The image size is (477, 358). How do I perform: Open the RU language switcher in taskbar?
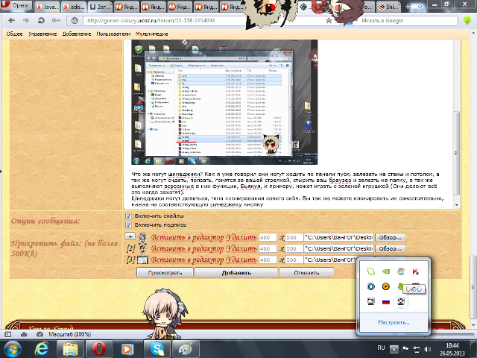[x=381, y=348]
